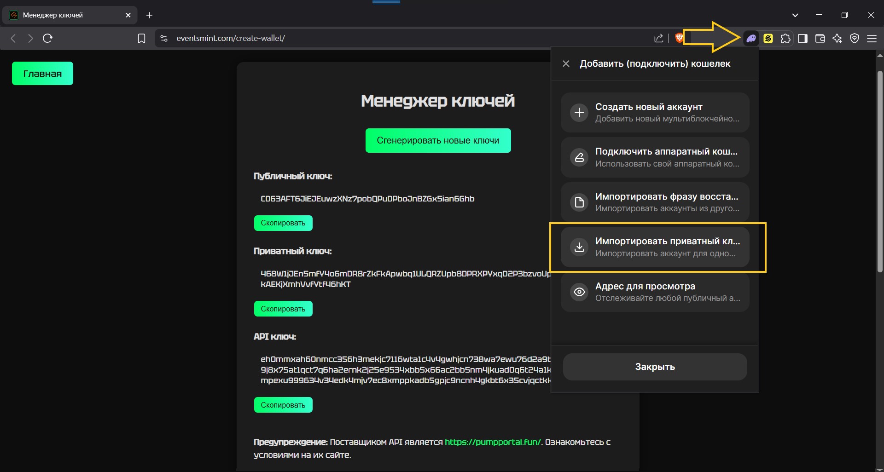
Task: Toggle the browser sidebar panel
Action: point(803,38)
